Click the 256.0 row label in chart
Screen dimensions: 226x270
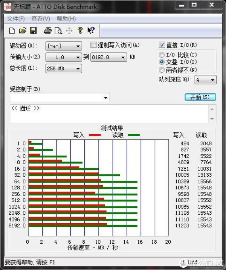pyautogui.click(x=18, y=194)
